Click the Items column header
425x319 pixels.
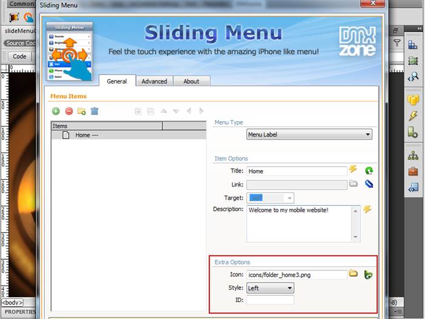coord(107,126)
